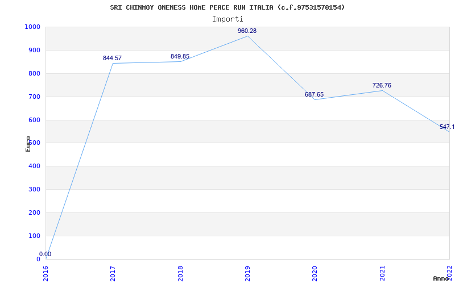The width and height of the screenshot is (455, 284).
Task: Click the 2022 x-axis year label
Action: coord(449,274)
